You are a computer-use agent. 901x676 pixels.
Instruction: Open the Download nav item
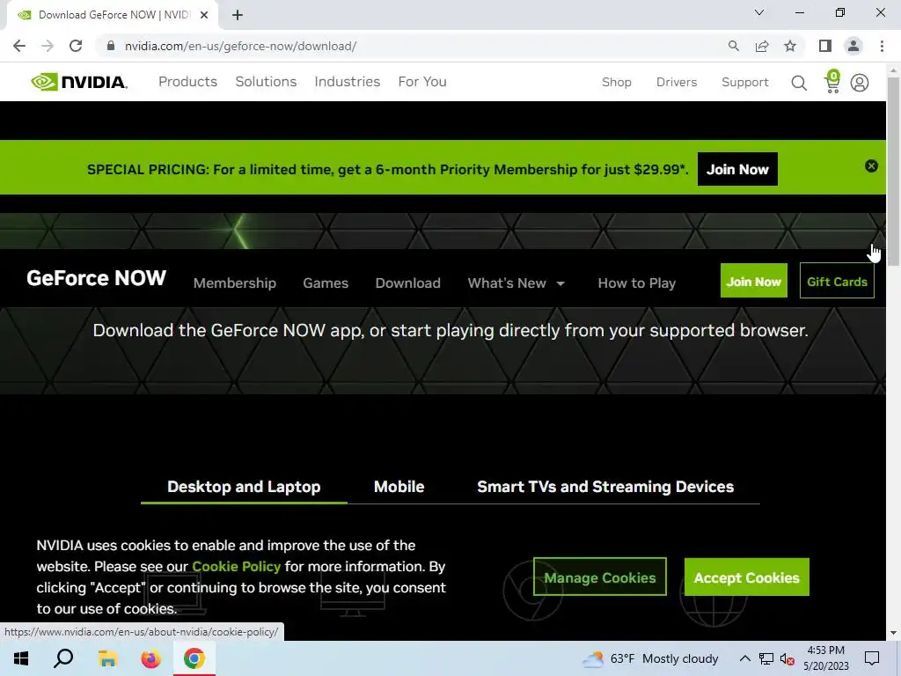point(407,283)
